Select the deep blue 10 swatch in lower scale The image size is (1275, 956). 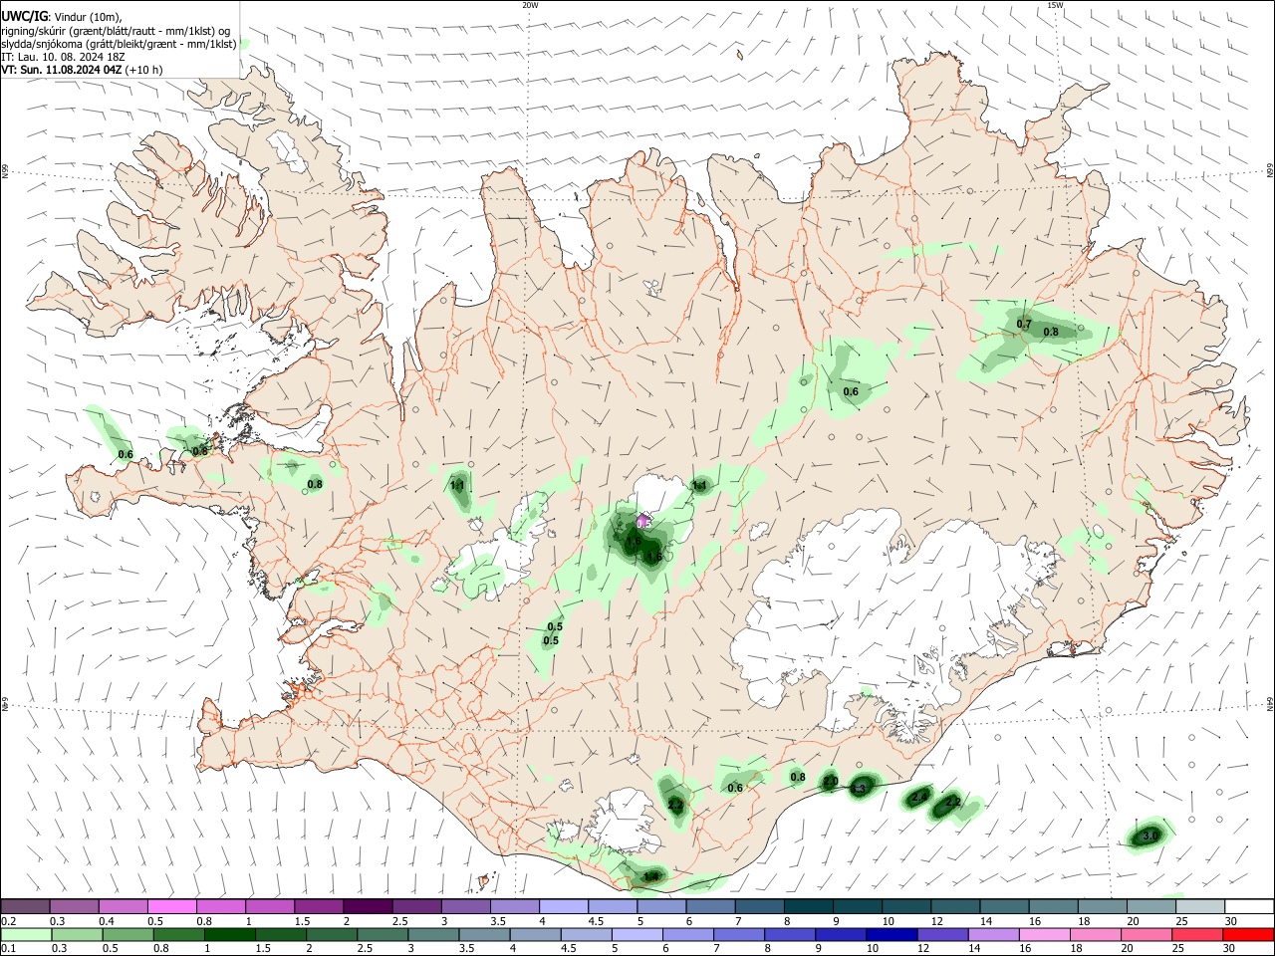pyautogui.click(x=892, y=934)
